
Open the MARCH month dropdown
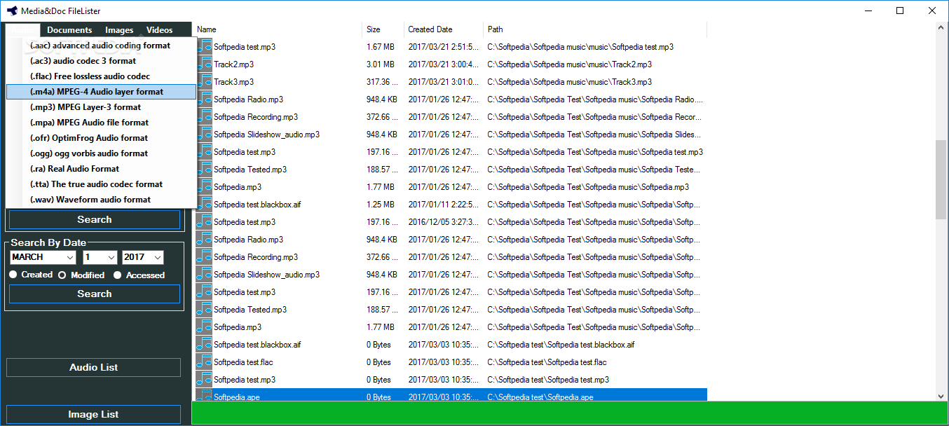point(43,257)
